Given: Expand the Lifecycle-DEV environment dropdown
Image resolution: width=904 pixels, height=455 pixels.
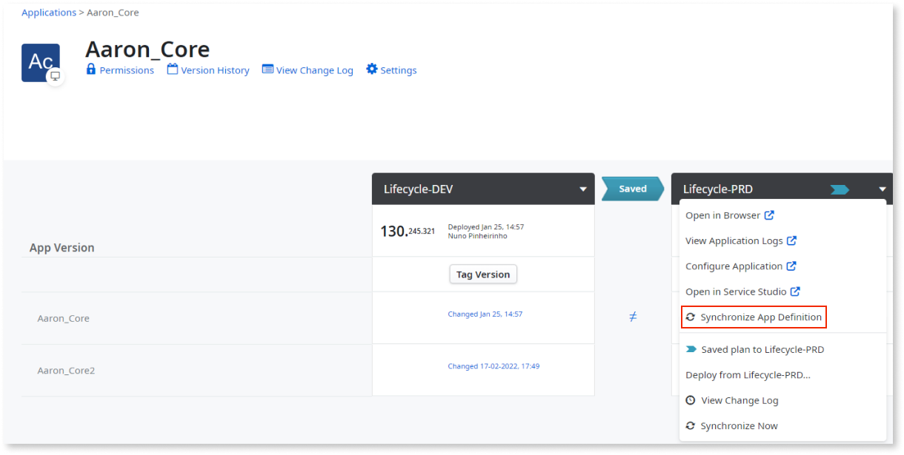Looking at the screenshot, I should pos(583,189).
